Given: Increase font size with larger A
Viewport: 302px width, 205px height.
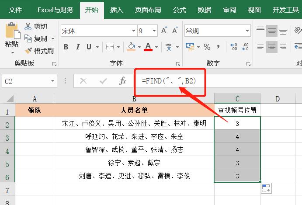Looking at the screenshot, I should tap(164, 30).
